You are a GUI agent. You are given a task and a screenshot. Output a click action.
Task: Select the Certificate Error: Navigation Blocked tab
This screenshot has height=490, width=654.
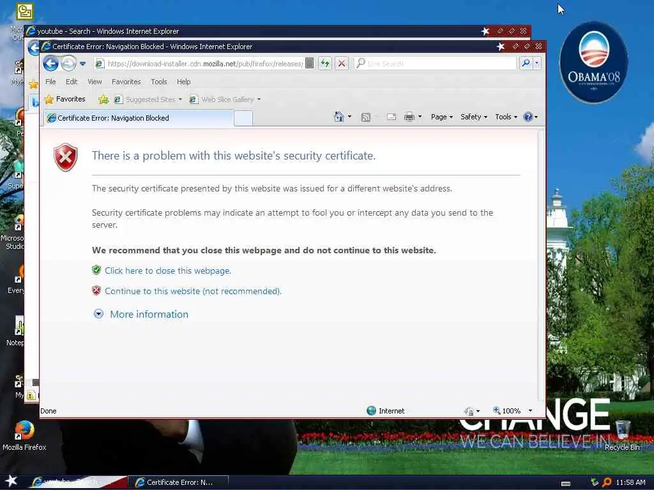click(x=139, y=118)
